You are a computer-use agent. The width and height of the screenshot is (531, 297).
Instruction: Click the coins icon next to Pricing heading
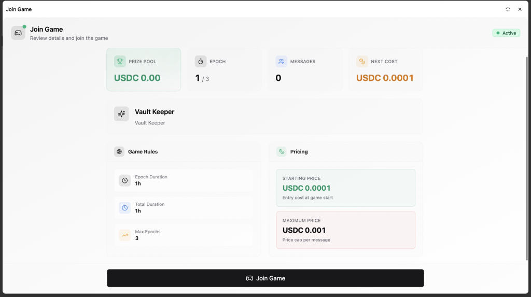(x=282, y=152)
